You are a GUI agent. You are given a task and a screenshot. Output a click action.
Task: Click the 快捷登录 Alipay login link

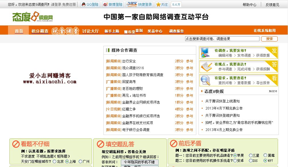click(x=145, y=4)
